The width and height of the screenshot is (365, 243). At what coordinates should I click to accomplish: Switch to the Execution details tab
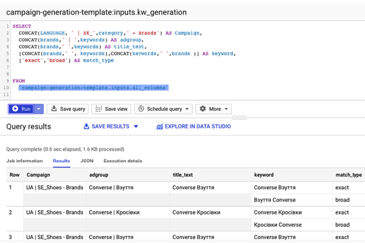click(123, 161)
